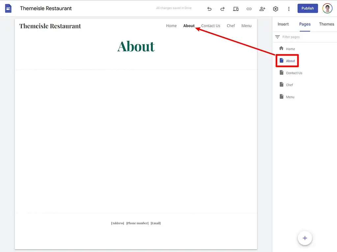Click the Themeisle Restaurant document title
Screen dimensions: 337x252
tap(46, 8)
